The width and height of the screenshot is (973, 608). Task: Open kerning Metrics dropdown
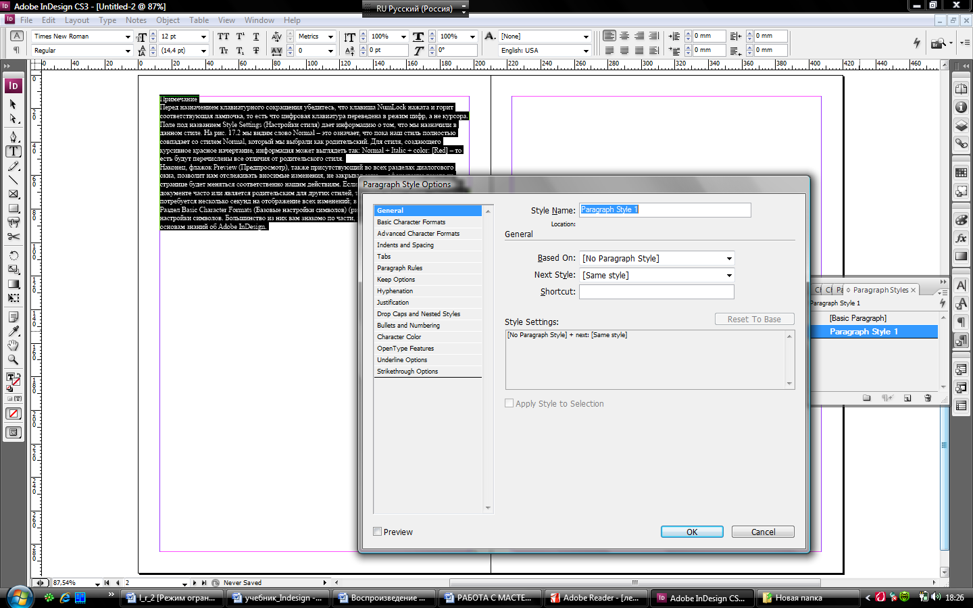330,36
